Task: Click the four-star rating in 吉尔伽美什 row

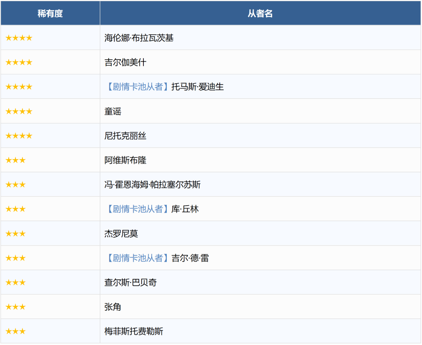Action: (x=19, y=62)
